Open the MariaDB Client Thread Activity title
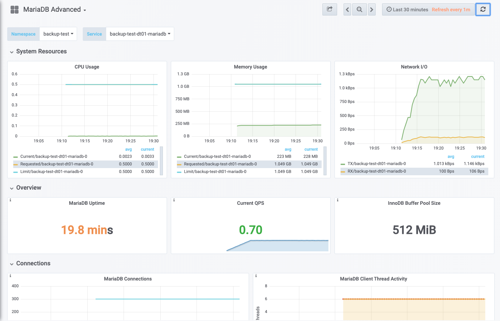Screen dimensions: 500x321 pos(373,279)
